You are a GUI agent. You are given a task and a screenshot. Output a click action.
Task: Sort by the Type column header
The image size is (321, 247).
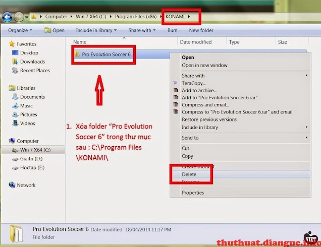[x=234, y=42]
